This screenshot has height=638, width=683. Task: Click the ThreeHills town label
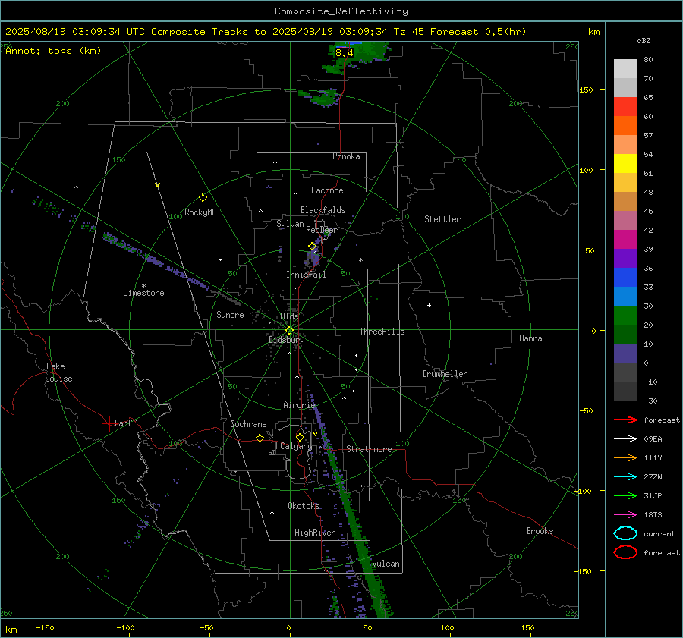[x=382, y=332]
